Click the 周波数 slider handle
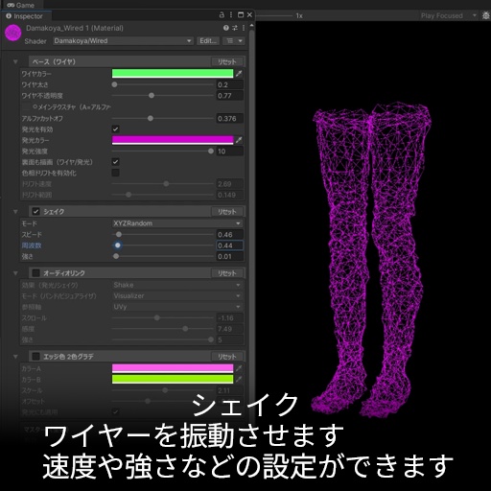491x491 pixels. click(x=118, y=245)
